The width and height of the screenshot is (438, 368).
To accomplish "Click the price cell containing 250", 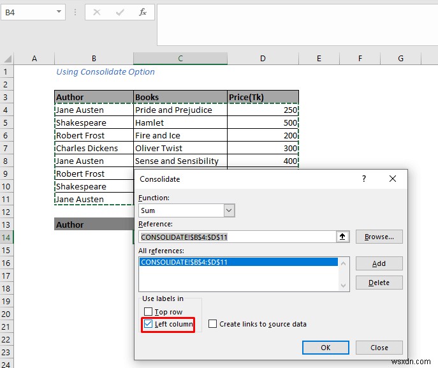I will point(263,110).
